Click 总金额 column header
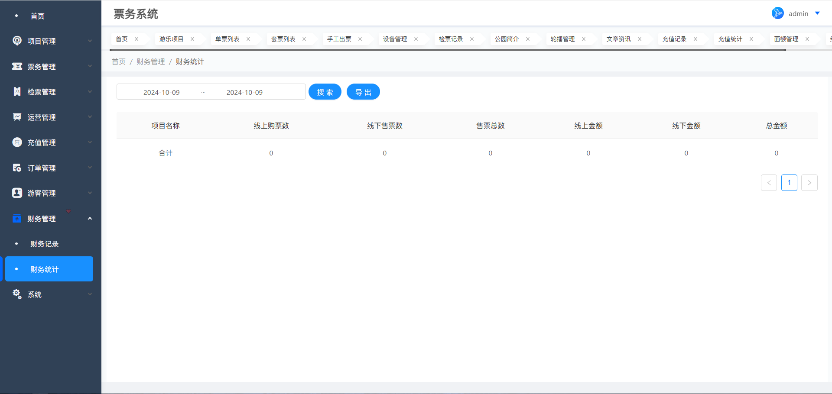832x394 pixels. pyautogui.click(x=777, y=126)
